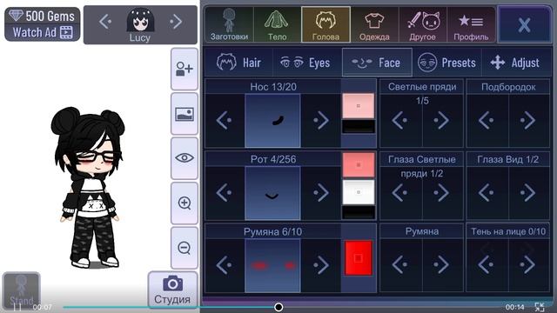Select next Румяна 6/10 blush style
557x313 pixels.
point(321,265)
